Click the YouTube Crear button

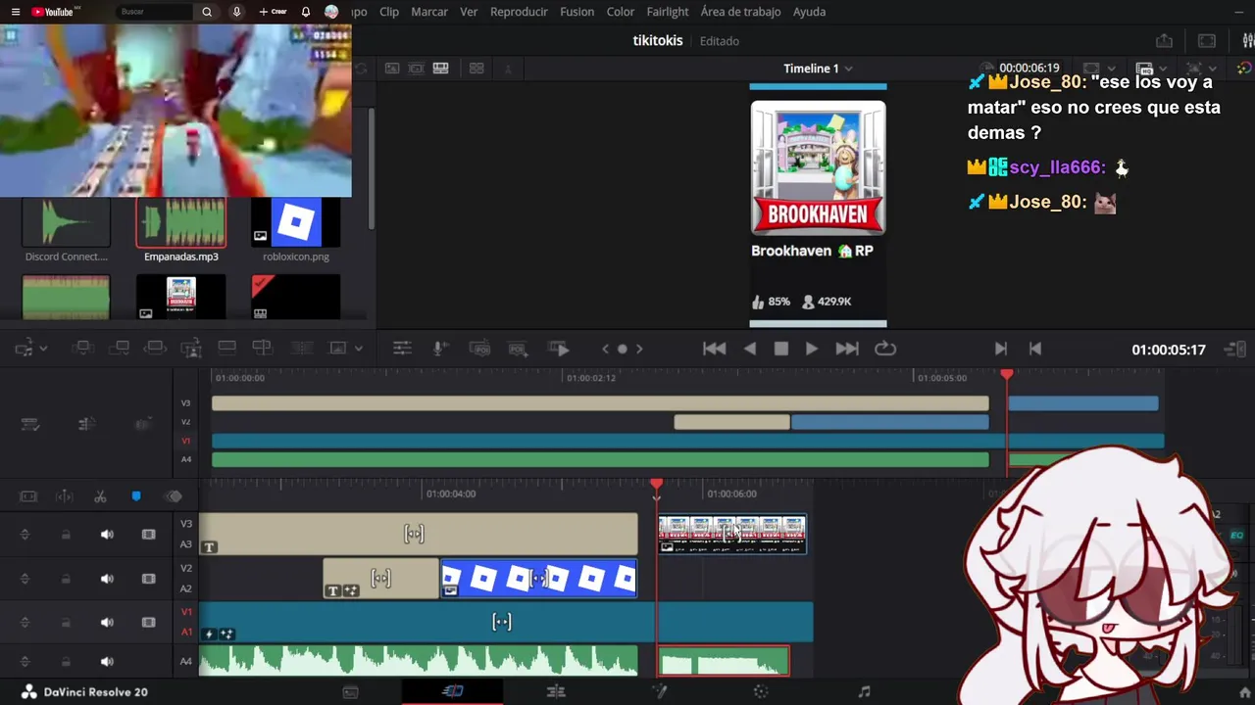pyautogui.click(x=273, y=12)
